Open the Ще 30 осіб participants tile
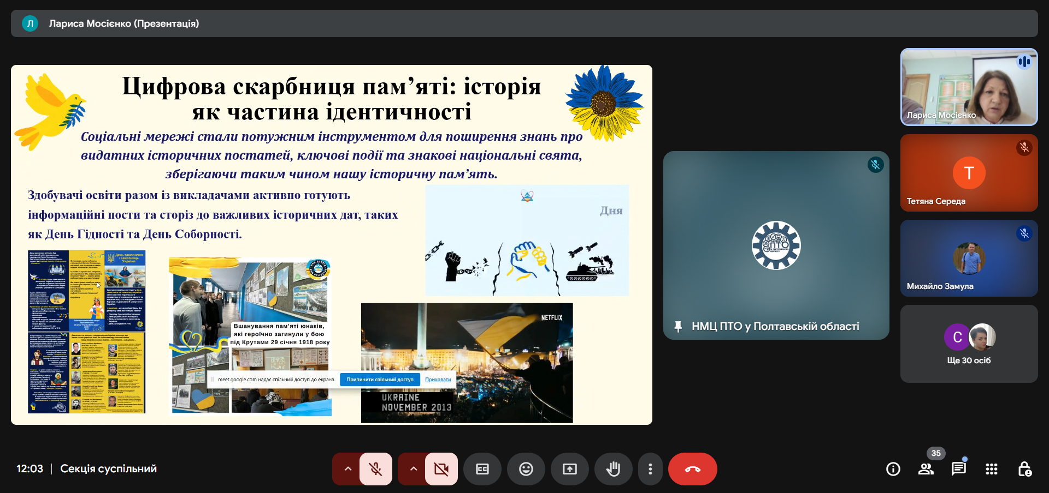1049x493 pixels. 969,344
